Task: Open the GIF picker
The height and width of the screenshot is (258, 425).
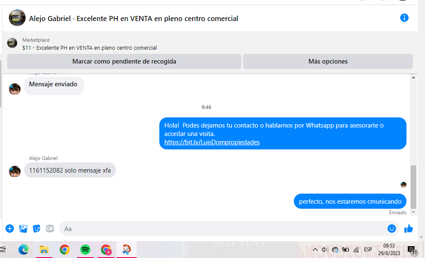Action: (50, 229)
